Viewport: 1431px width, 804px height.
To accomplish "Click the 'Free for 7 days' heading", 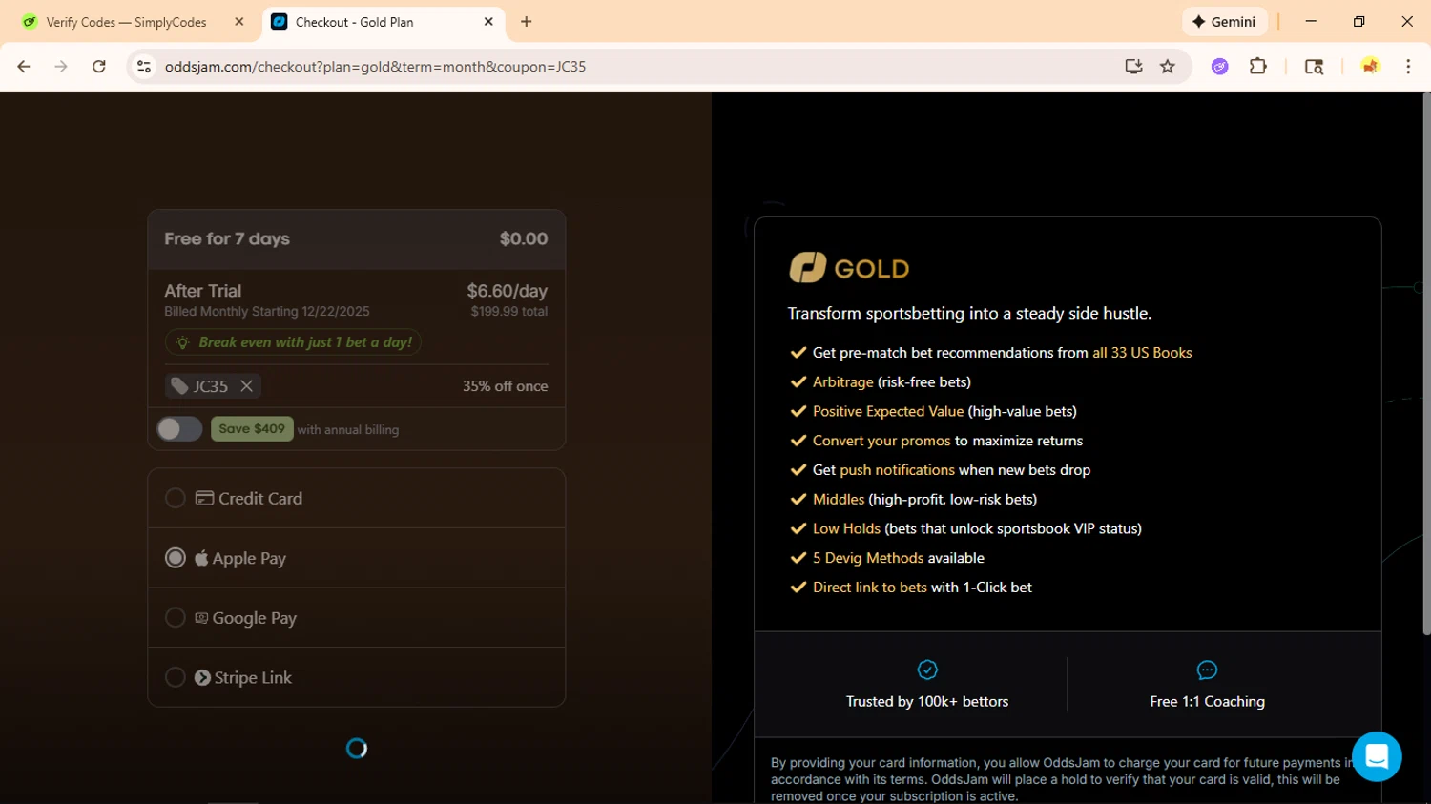I will 227,238.
